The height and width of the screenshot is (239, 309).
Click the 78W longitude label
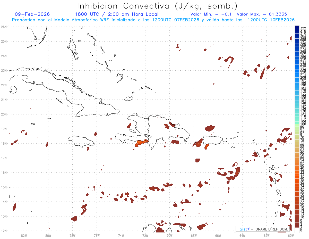[x=72, y=235]
